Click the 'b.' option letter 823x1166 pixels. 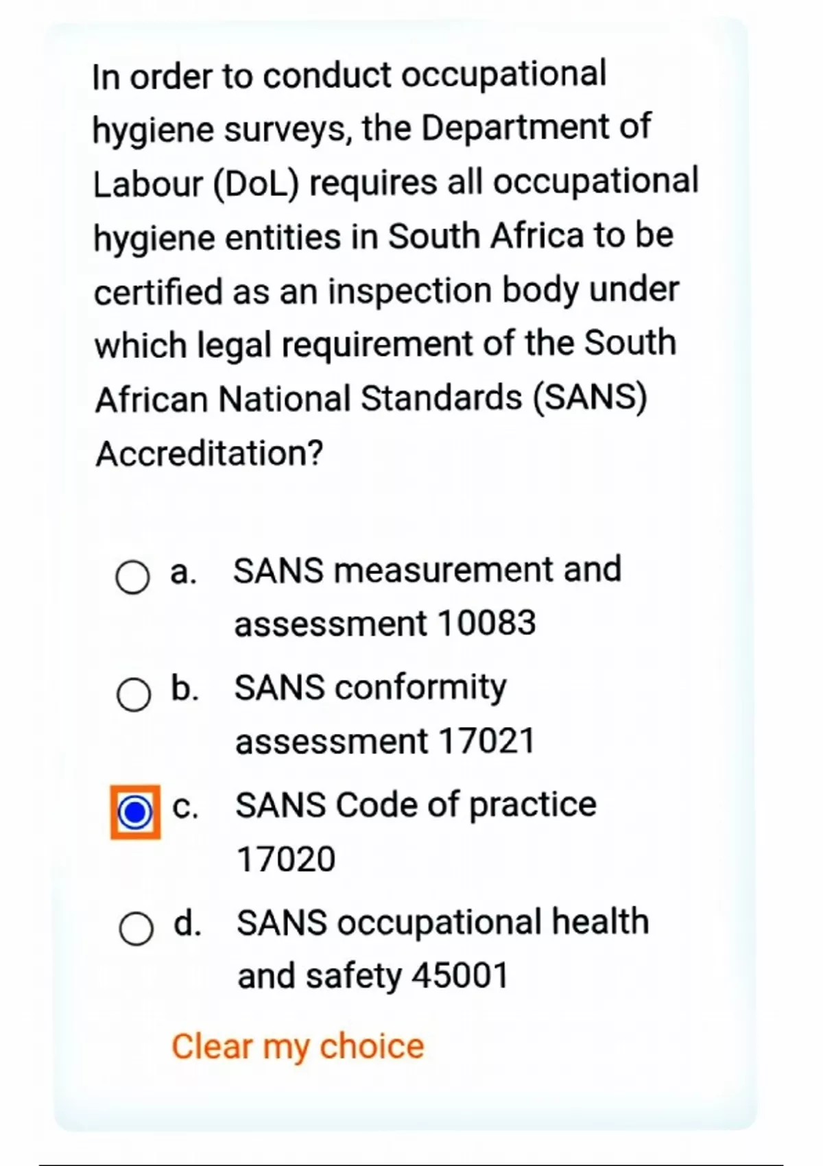point(185,689)
